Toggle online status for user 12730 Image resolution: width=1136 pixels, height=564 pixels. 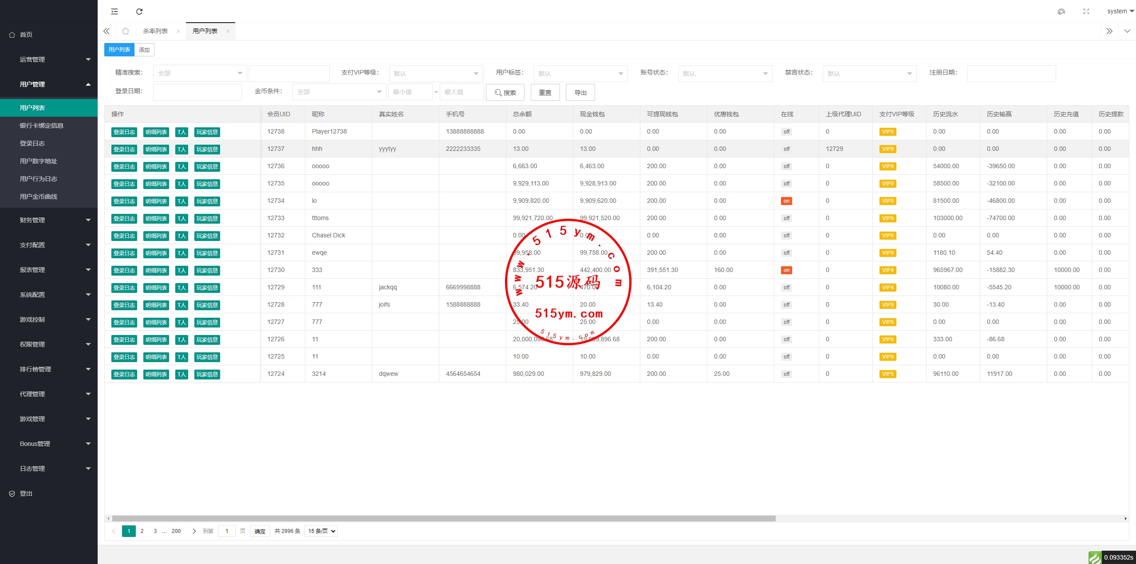tap(786, 270)
